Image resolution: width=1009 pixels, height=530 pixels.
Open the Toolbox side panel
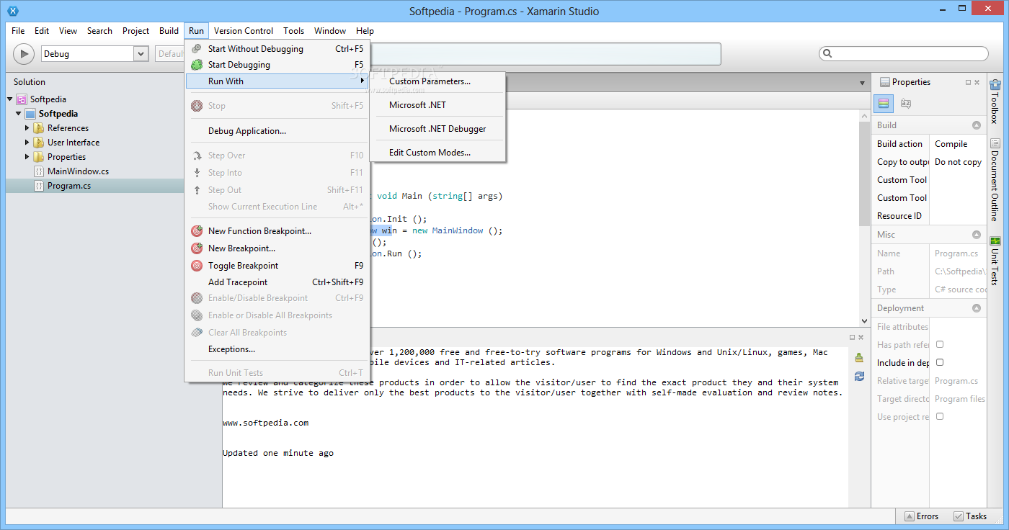pyautogui.click(x=995, y=101)
